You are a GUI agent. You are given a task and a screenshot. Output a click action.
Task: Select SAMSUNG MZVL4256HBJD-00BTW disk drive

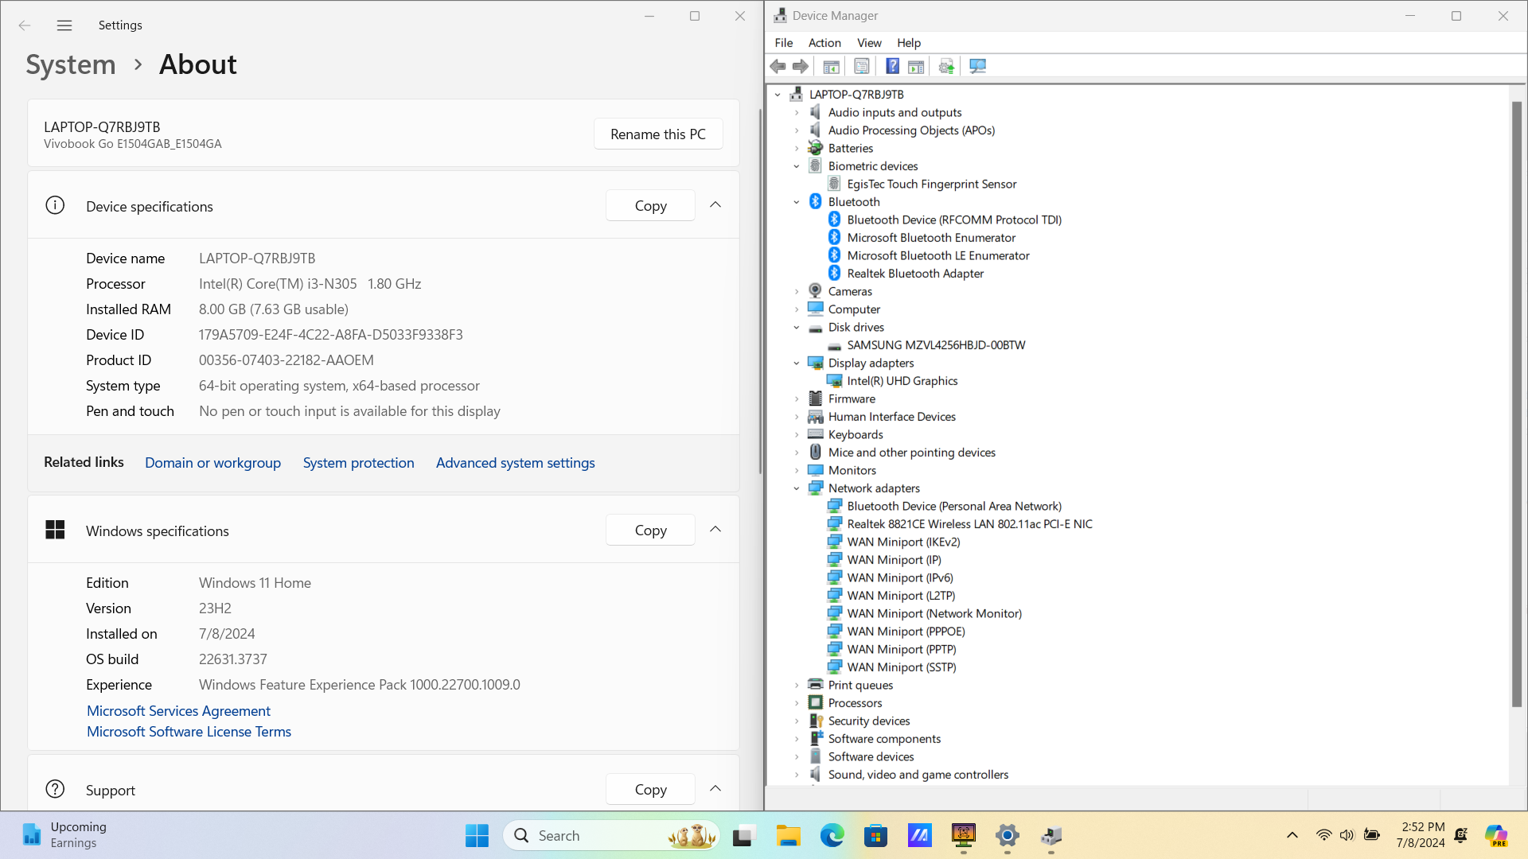tap(936, 345)
